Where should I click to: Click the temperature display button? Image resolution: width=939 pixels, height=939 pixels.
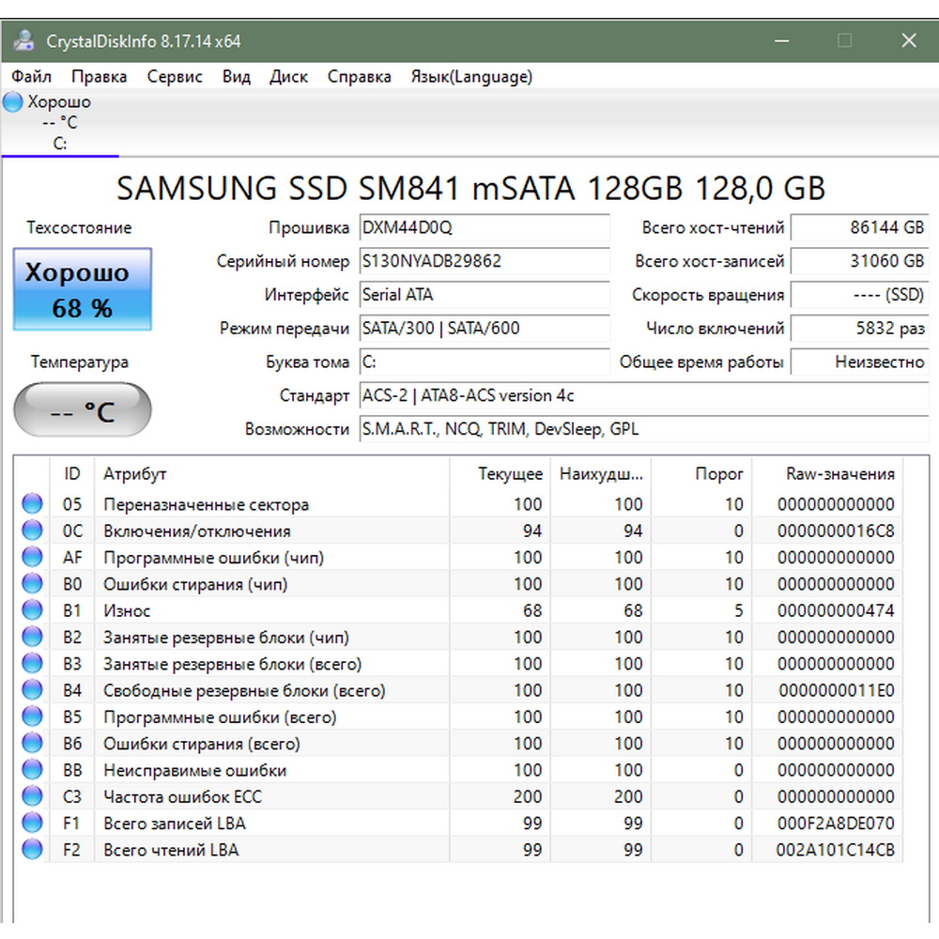(83, 411)
